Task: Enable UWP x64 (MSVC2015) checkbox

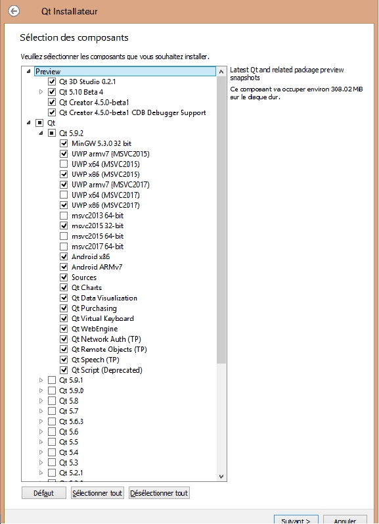Action: tap(64, 164)
